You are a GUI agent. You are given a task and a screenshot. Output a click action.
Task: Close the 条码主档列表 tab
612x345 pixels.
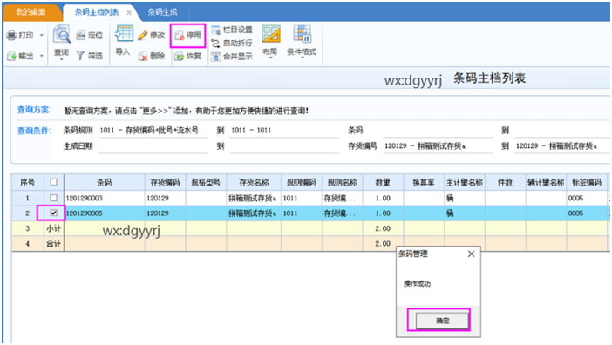pos(129,12)
